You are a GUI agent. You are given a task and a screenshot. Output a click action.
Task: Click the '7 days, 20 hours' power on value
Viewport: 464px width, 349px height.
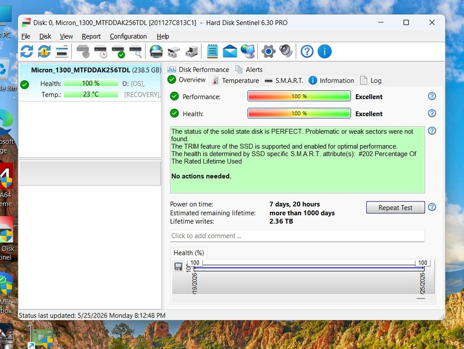[295, 204]
